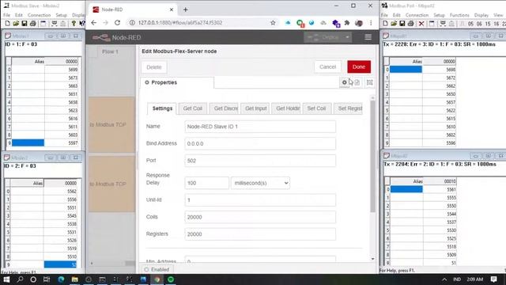
Task: Click the Response Delay value field
Action: point(207,183)
